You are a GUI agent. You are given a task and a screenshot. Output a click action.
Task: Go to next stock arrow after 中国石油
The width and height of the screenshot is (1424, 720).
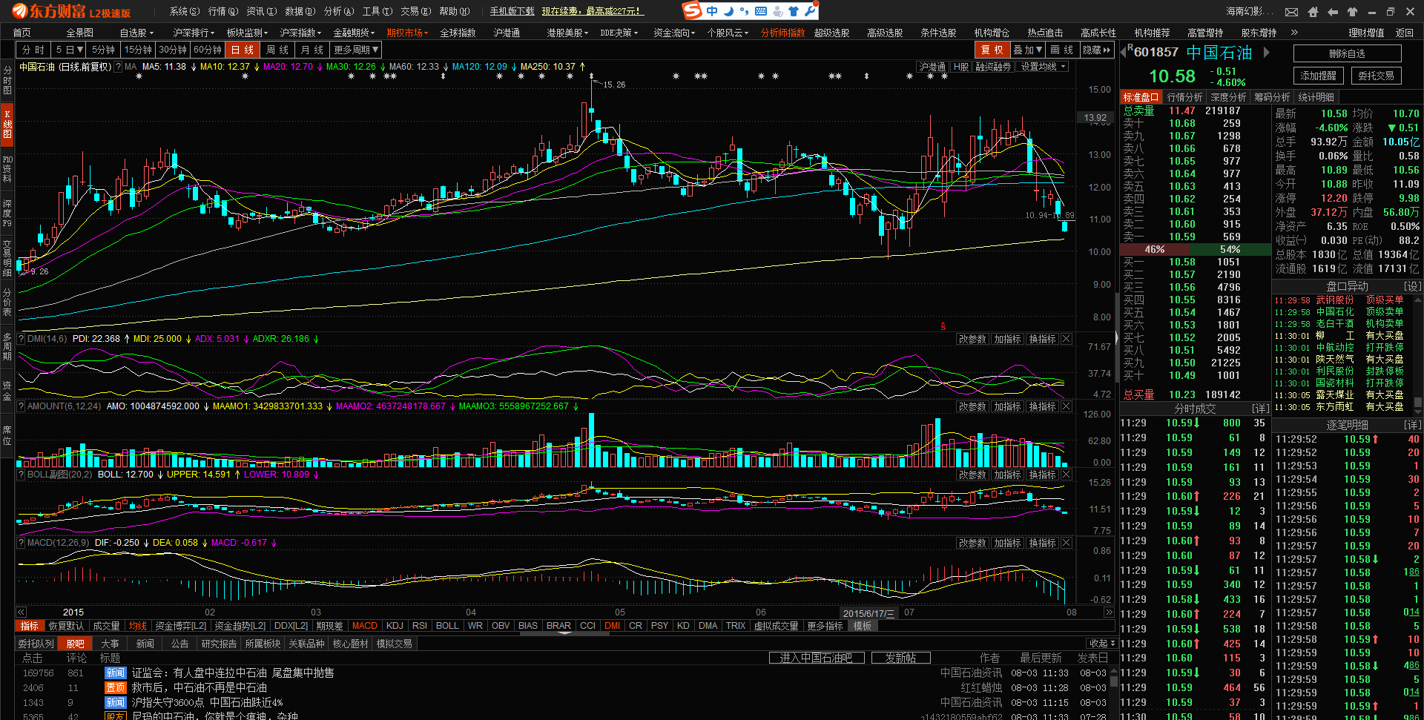click(1267, 52)
